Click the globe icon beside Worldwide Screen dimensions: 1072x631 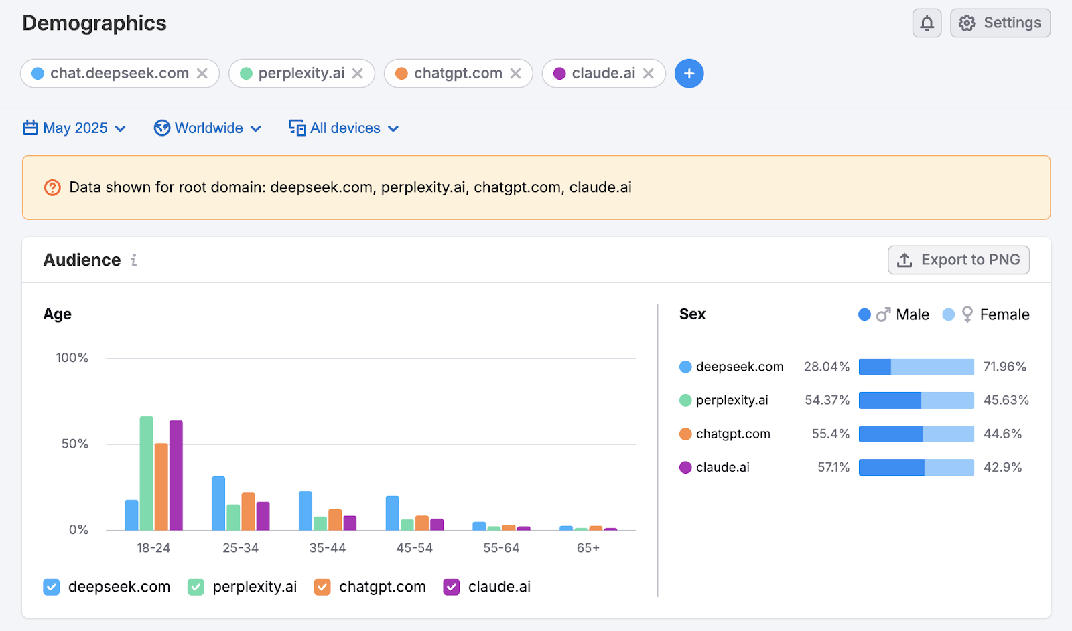click(x=161, y=128)
